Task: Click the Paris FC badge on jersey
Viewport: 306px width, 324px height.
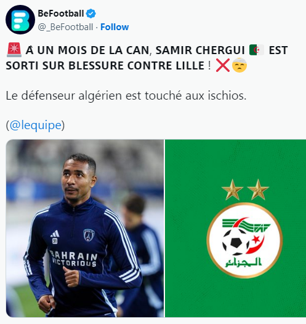Action: coord(89,235)
